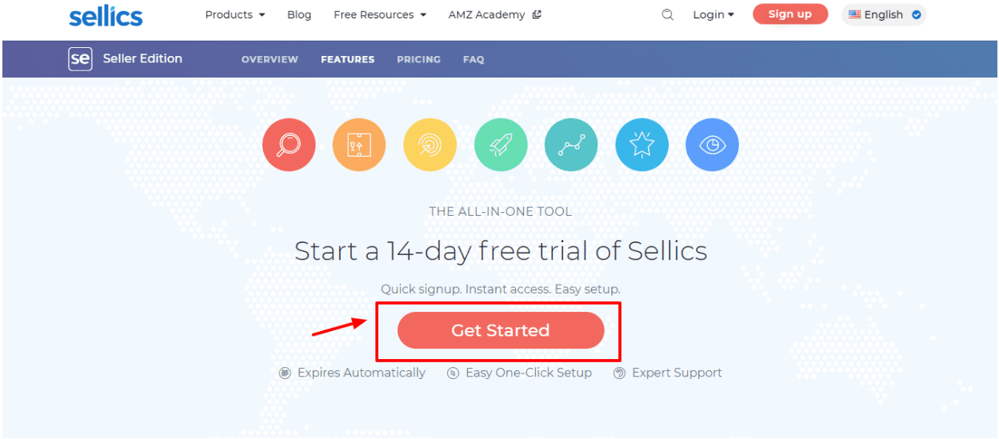This screenshot has width=999, height=439.
Task: Open the FAQ tab
Action: (x=474, y=59)
